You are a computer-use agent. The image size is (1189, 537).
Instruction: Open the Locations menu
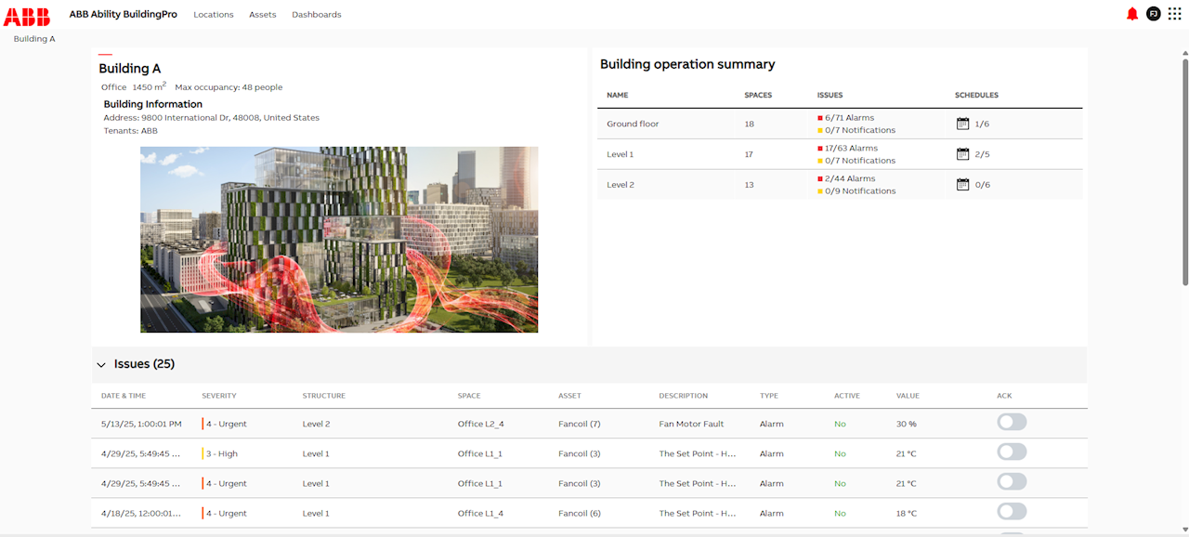tap(213, 15)
